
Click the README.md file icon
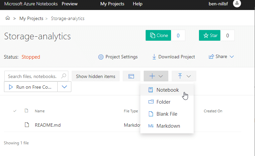(27, 125)
